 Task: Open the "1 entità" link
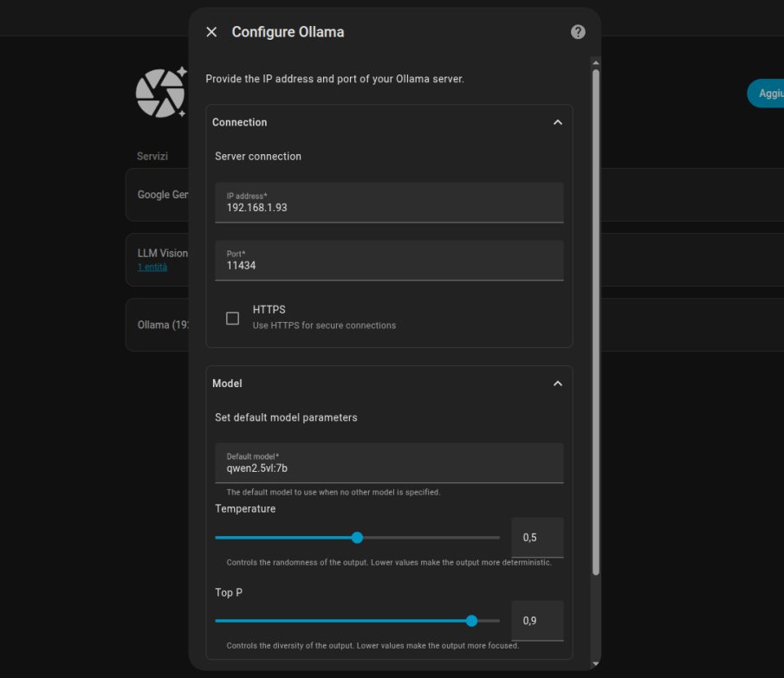click(x=152, y=268)
